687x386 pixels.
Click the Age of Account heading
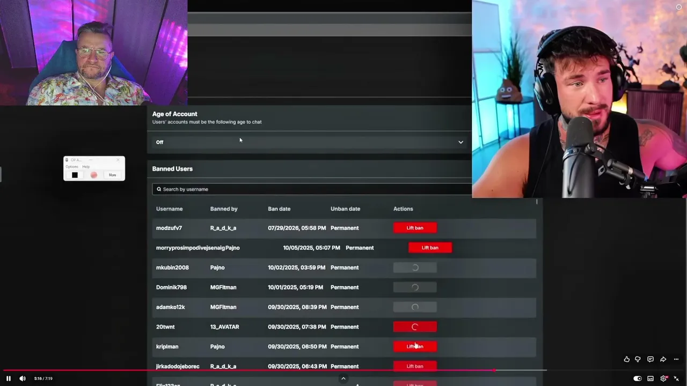tap(174, 114)
